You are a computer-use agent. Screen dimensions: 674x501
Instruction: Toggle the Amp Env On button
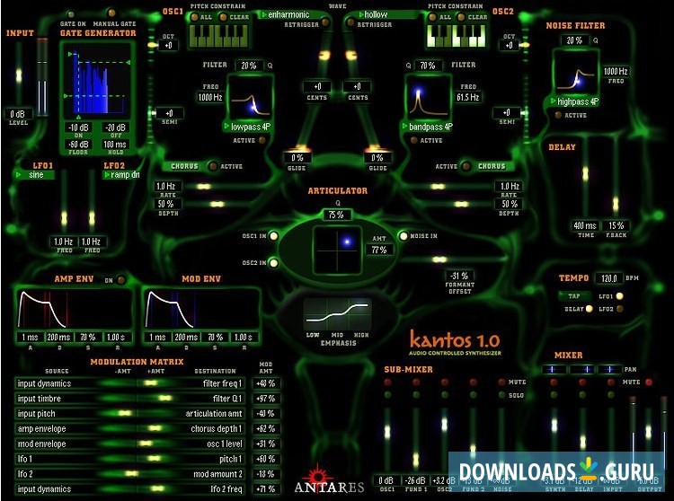tap(121, 280)
